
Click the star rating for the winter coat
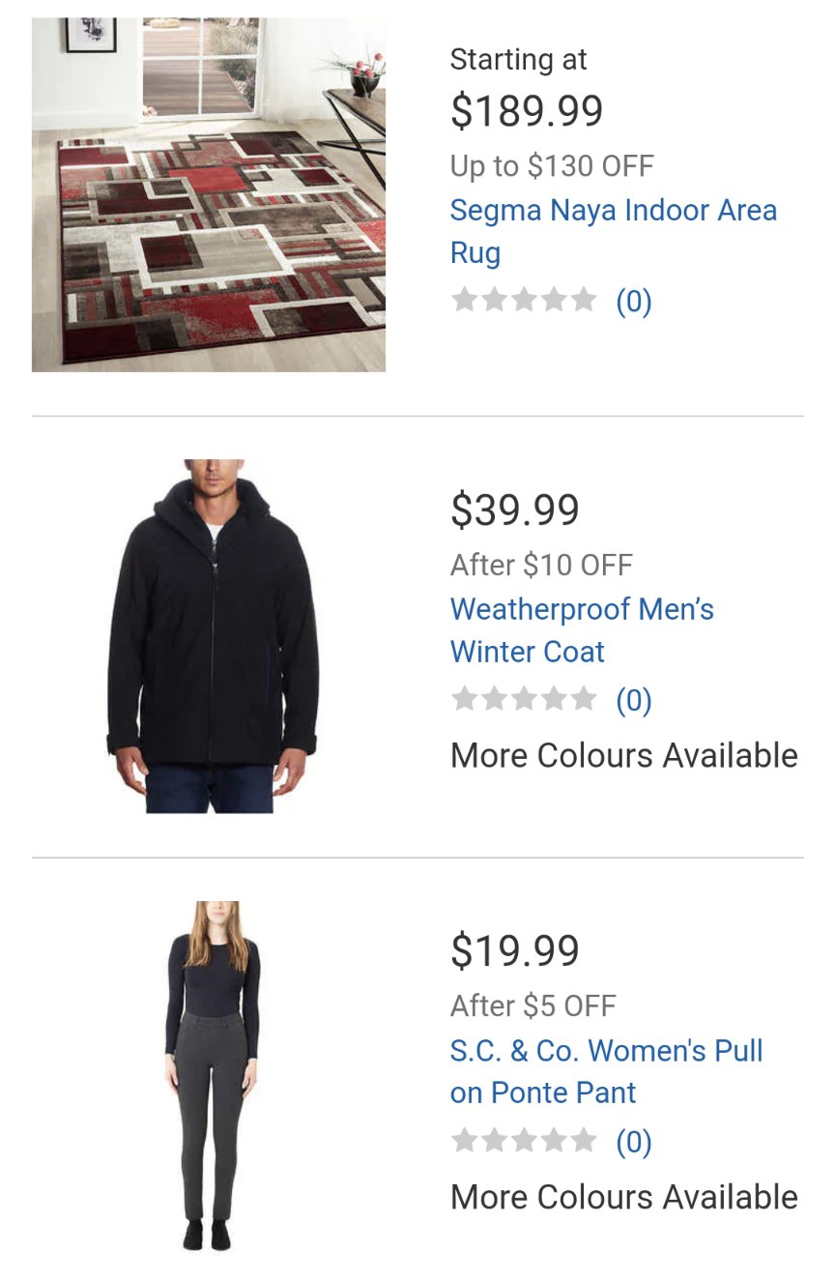[524, 698]
